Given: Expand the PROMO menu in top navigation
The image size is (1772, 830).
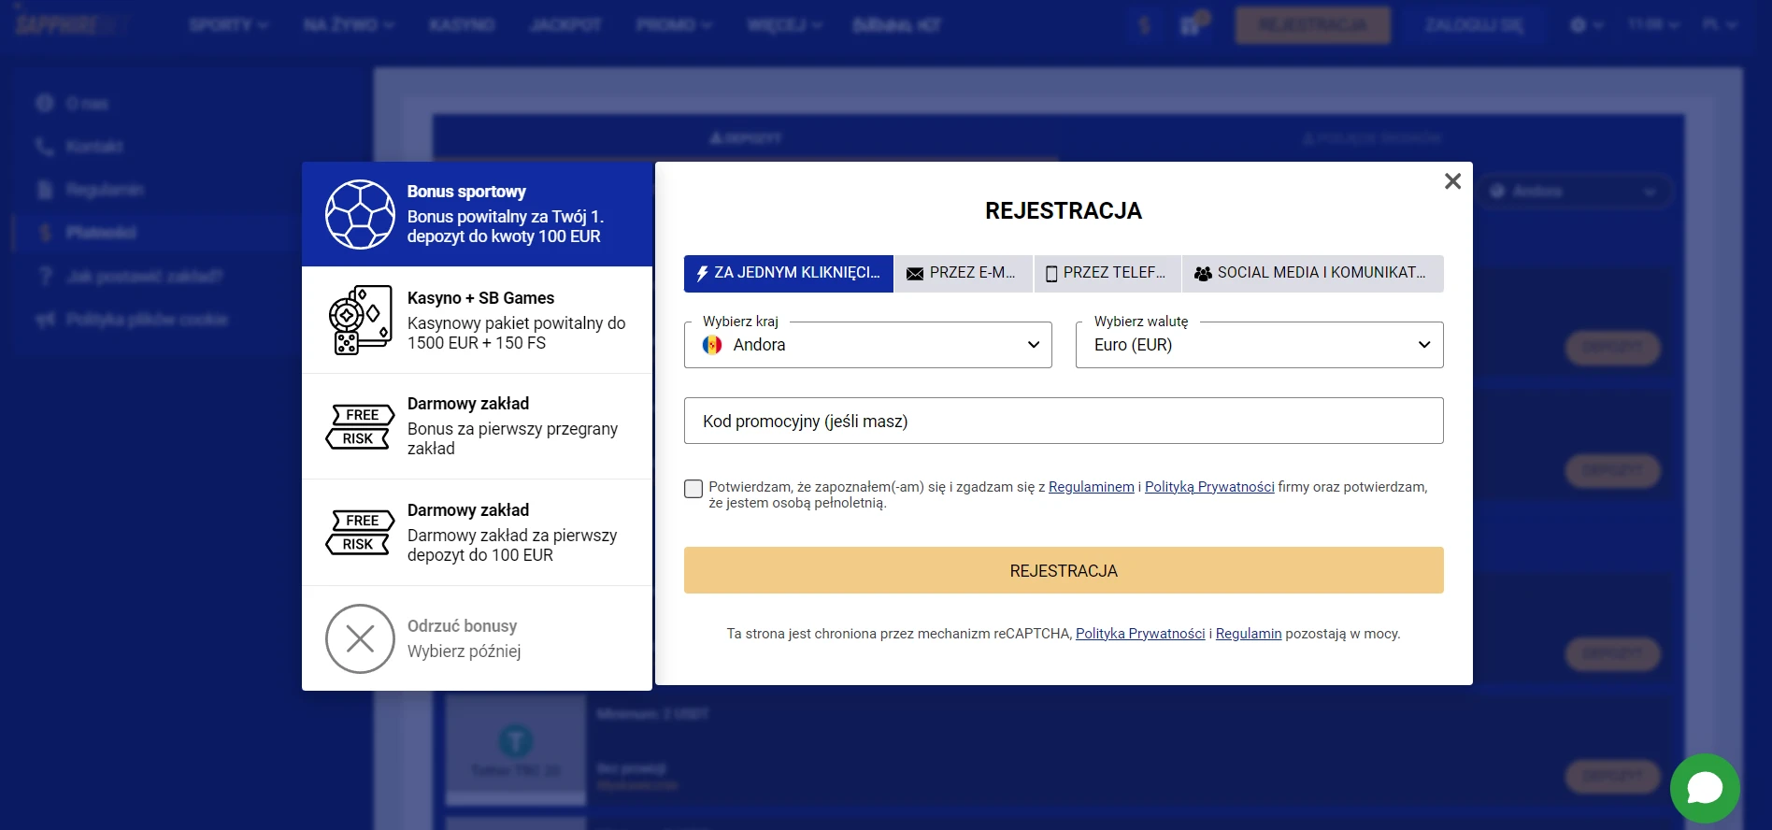Looking at the screenshot, I should coord(674,25).
